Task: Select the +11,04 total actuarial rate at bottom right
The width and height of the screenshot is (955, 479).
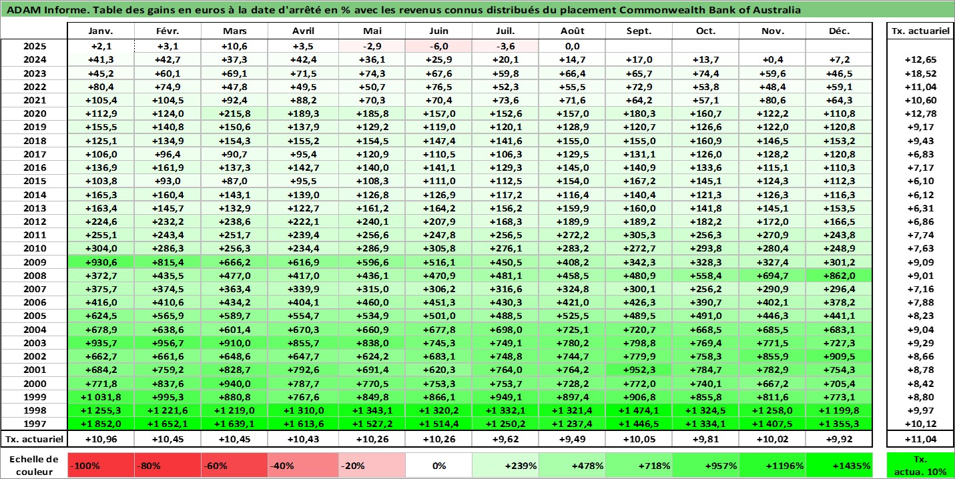Action: click(x=920, y=439)
